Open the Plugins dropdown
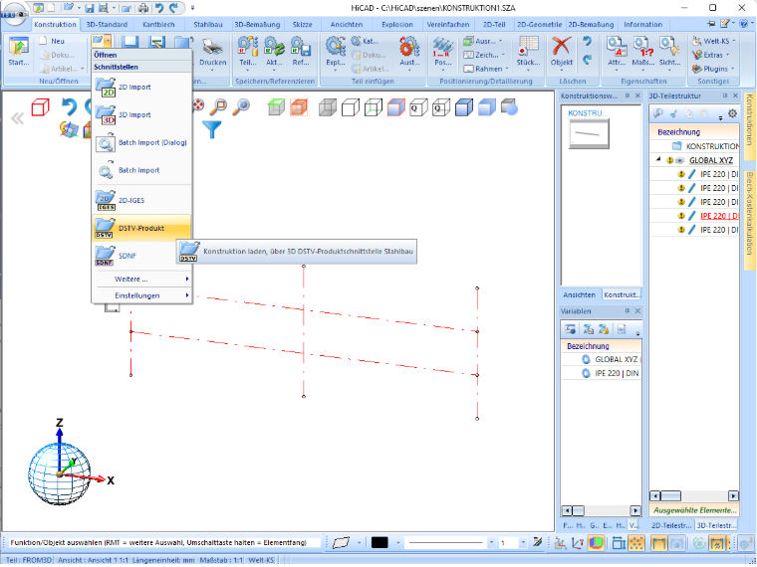 [x=713, y=69]
